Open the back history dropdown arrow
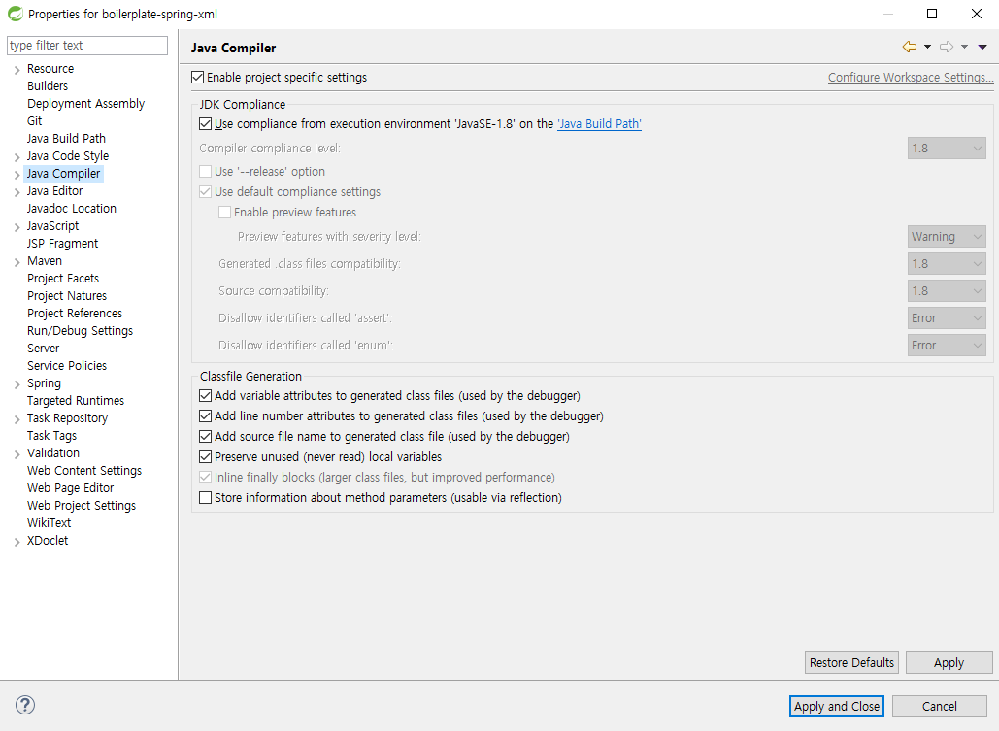 [x=927, y=47]
